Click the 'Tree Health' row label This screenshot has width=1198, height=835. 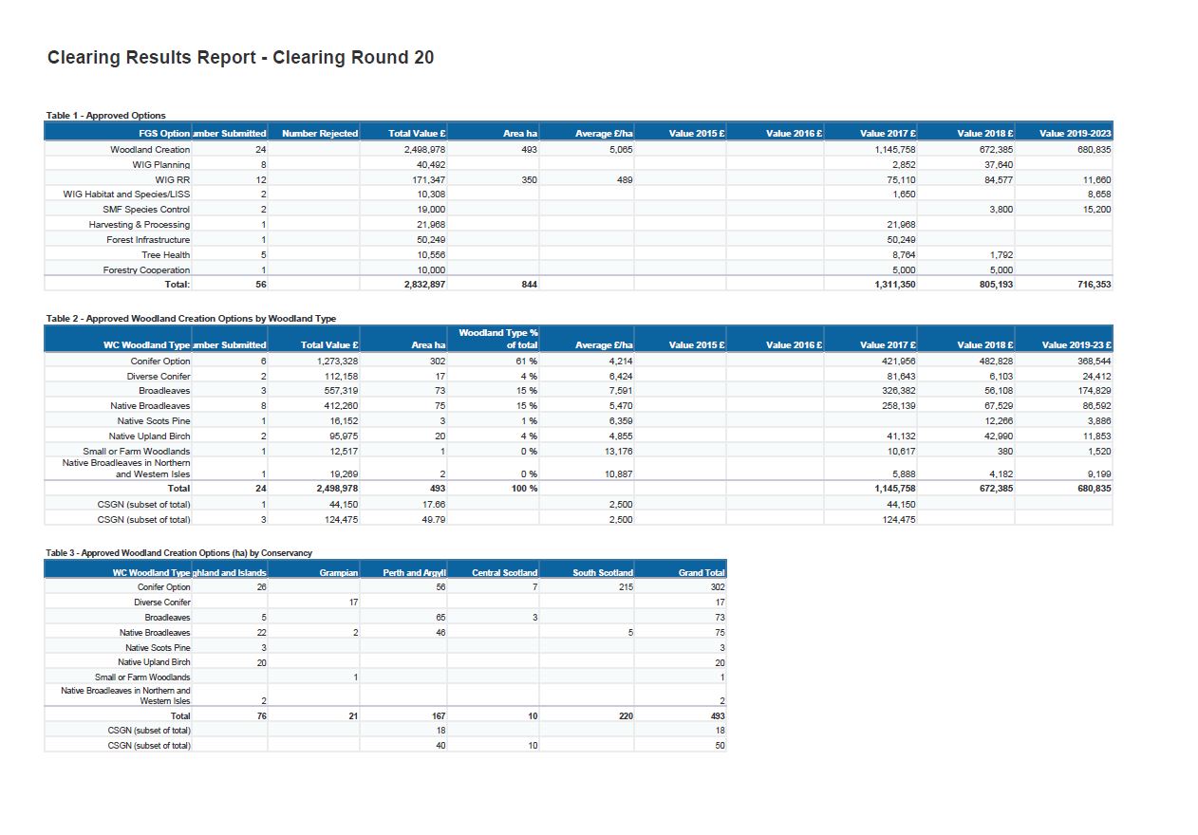click(x=165, y=255)
